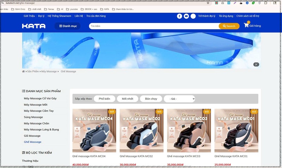Open the AI bookmark folder
The height and width of the screenshot is (168, 282).
pyautogui.click(x=60, y=9)
